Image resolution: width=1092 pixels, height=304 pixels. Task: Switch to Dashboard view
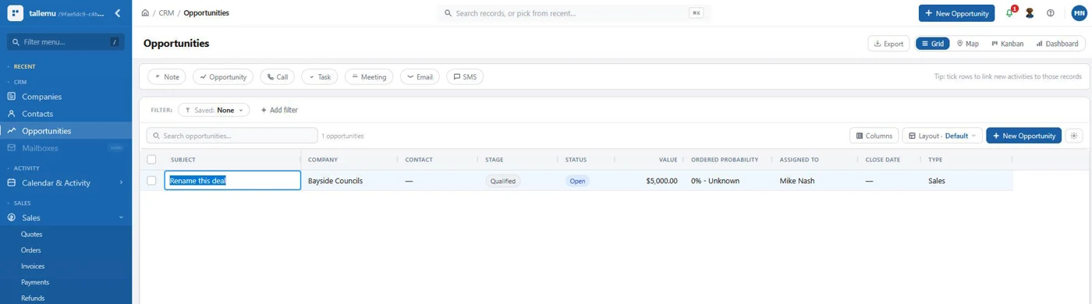point(1057,44)
